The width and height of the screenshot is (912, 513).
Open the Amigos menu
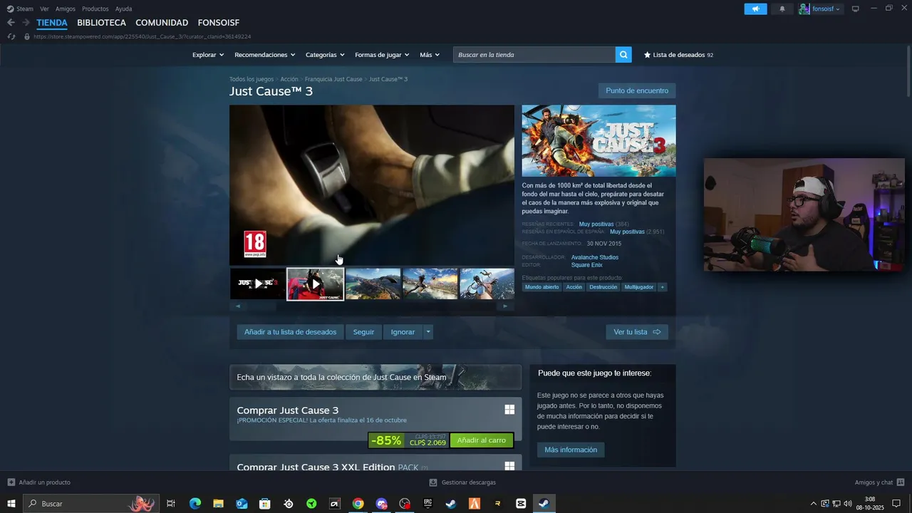[66, 9]
